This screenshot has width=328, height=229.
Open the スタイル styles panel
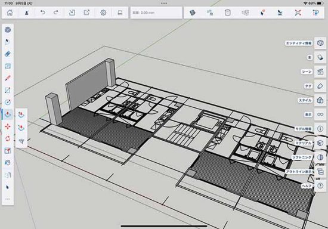pyautogui.click(x=320, y=100)
